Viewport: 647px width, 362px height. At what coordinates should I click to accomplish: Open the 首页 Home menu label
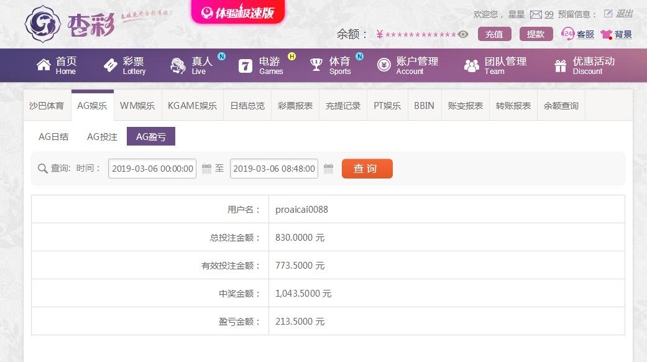(x=66, y=65)
